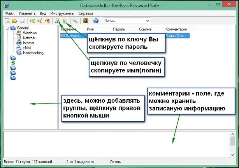The width and height of the screenshot is (239, 168).
Task: Select the Паспорт entry title
Action: 72,36
